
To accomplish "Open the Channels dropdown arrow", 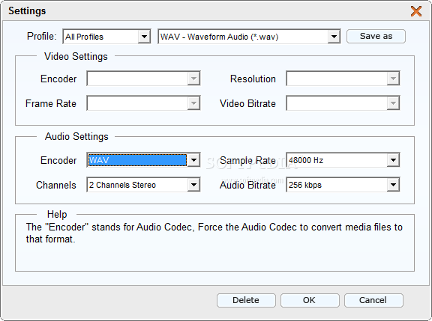I will pos(193,185).
